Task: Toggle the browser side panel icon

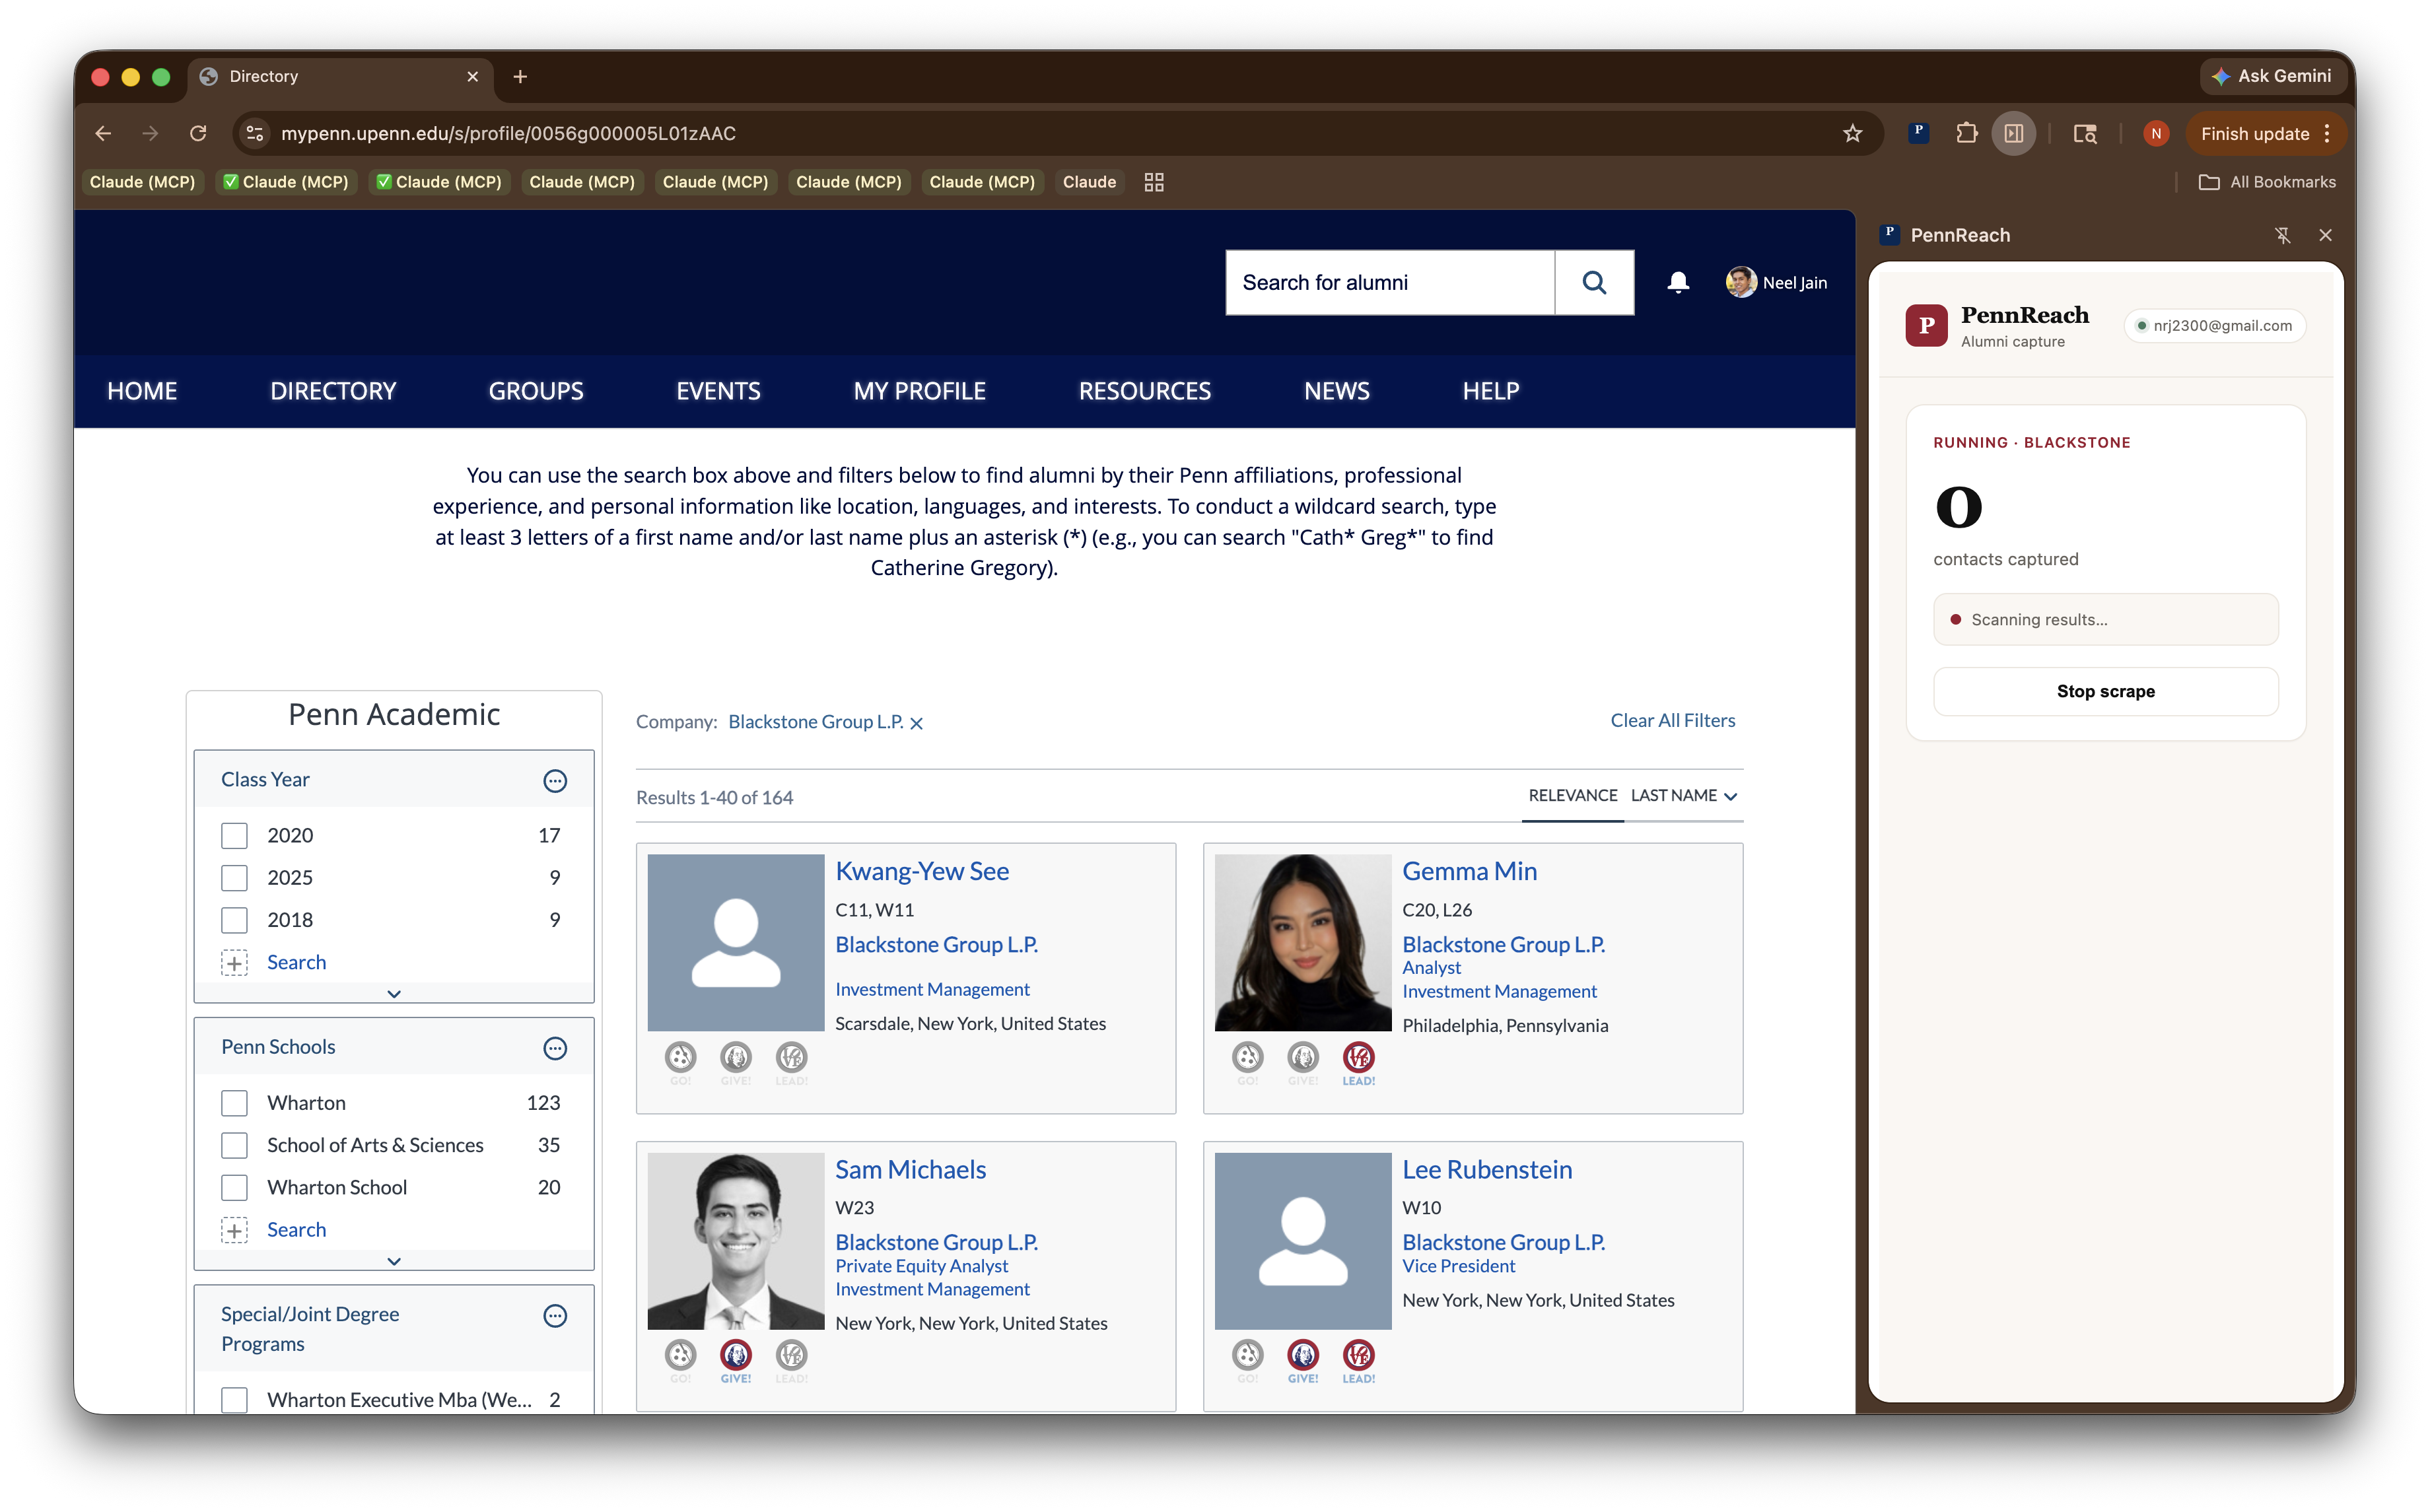Action: point(2013,133)
